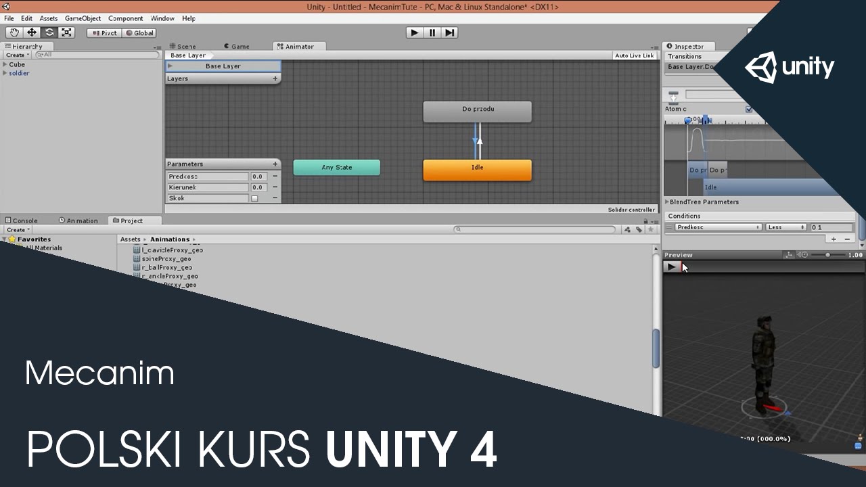Open the Assets menu
This screenshot has height=487, width=866.
49,18
